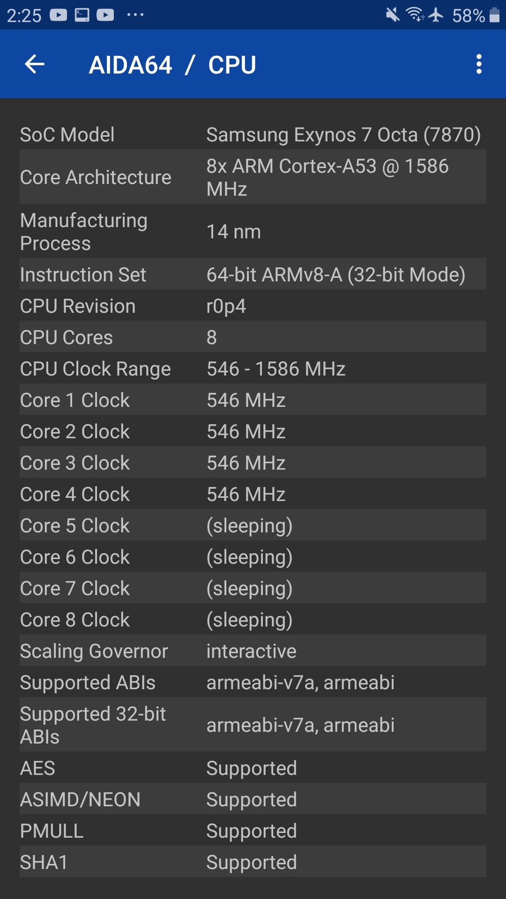Select the Core 5 Clock sleeping row
Screen dimensions: 506x899
tap(253, 525)
